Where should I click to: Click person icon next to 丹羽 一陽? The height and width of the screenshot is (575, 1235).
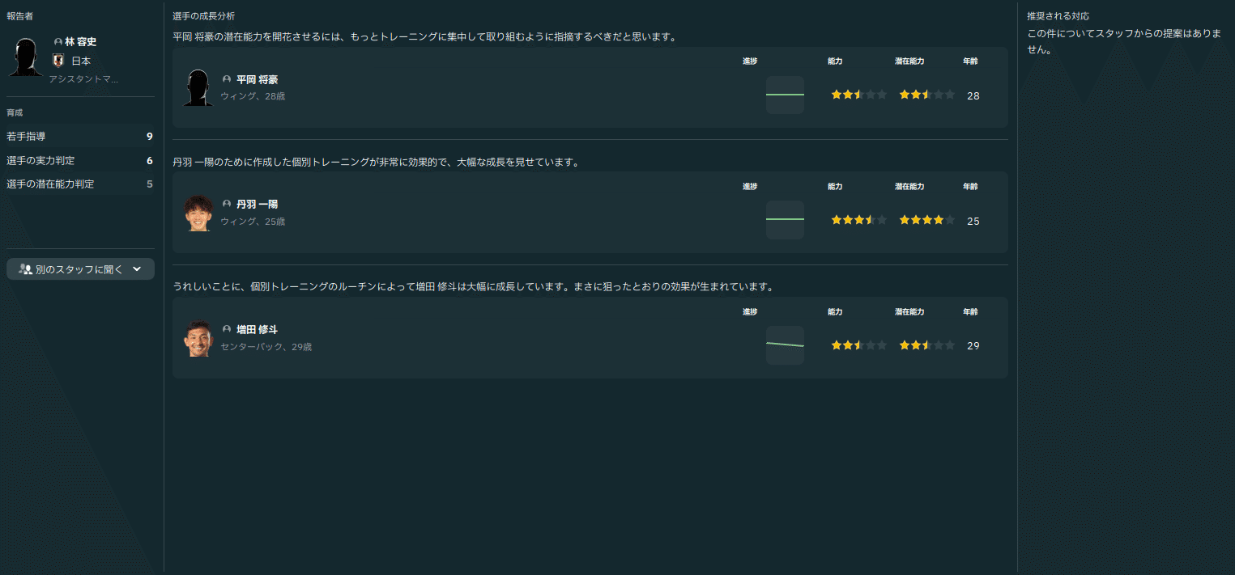tap(227, 204)
